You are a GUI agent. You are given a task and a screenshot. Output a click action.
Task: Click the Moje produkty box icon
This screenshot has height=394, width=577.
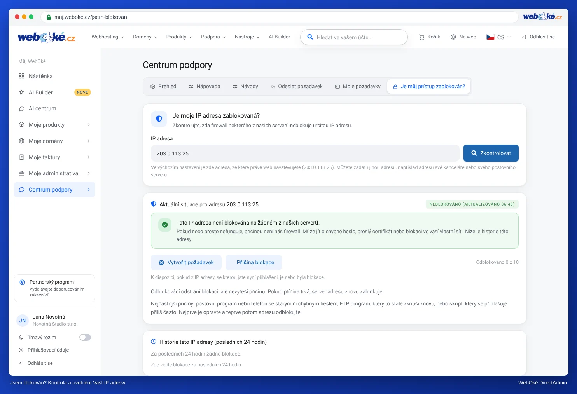click(x=22, y=125)
